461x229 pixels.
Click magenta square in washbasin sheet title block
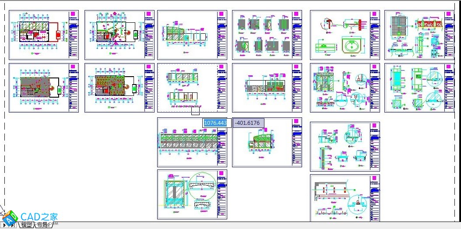(x=375, y=14)
